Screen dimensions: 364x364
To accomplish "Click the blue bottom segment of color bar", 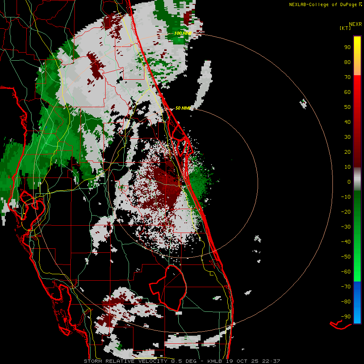I will click(357, 303).
